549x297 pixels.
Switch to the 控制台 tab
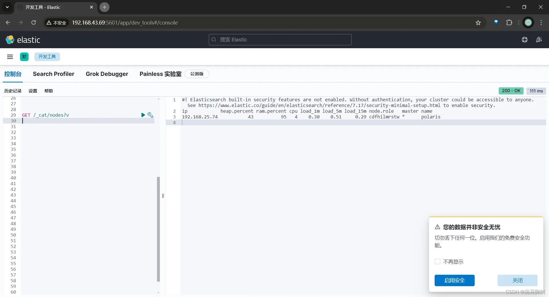[x=13, y=74]
